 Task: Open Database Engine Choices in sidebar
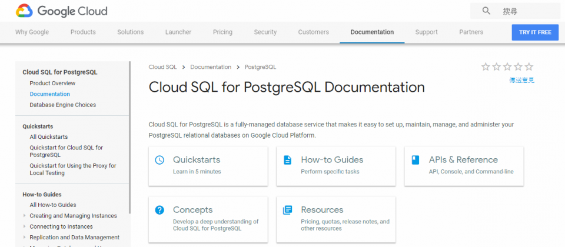pyautogui.click(x=63, y=105)
